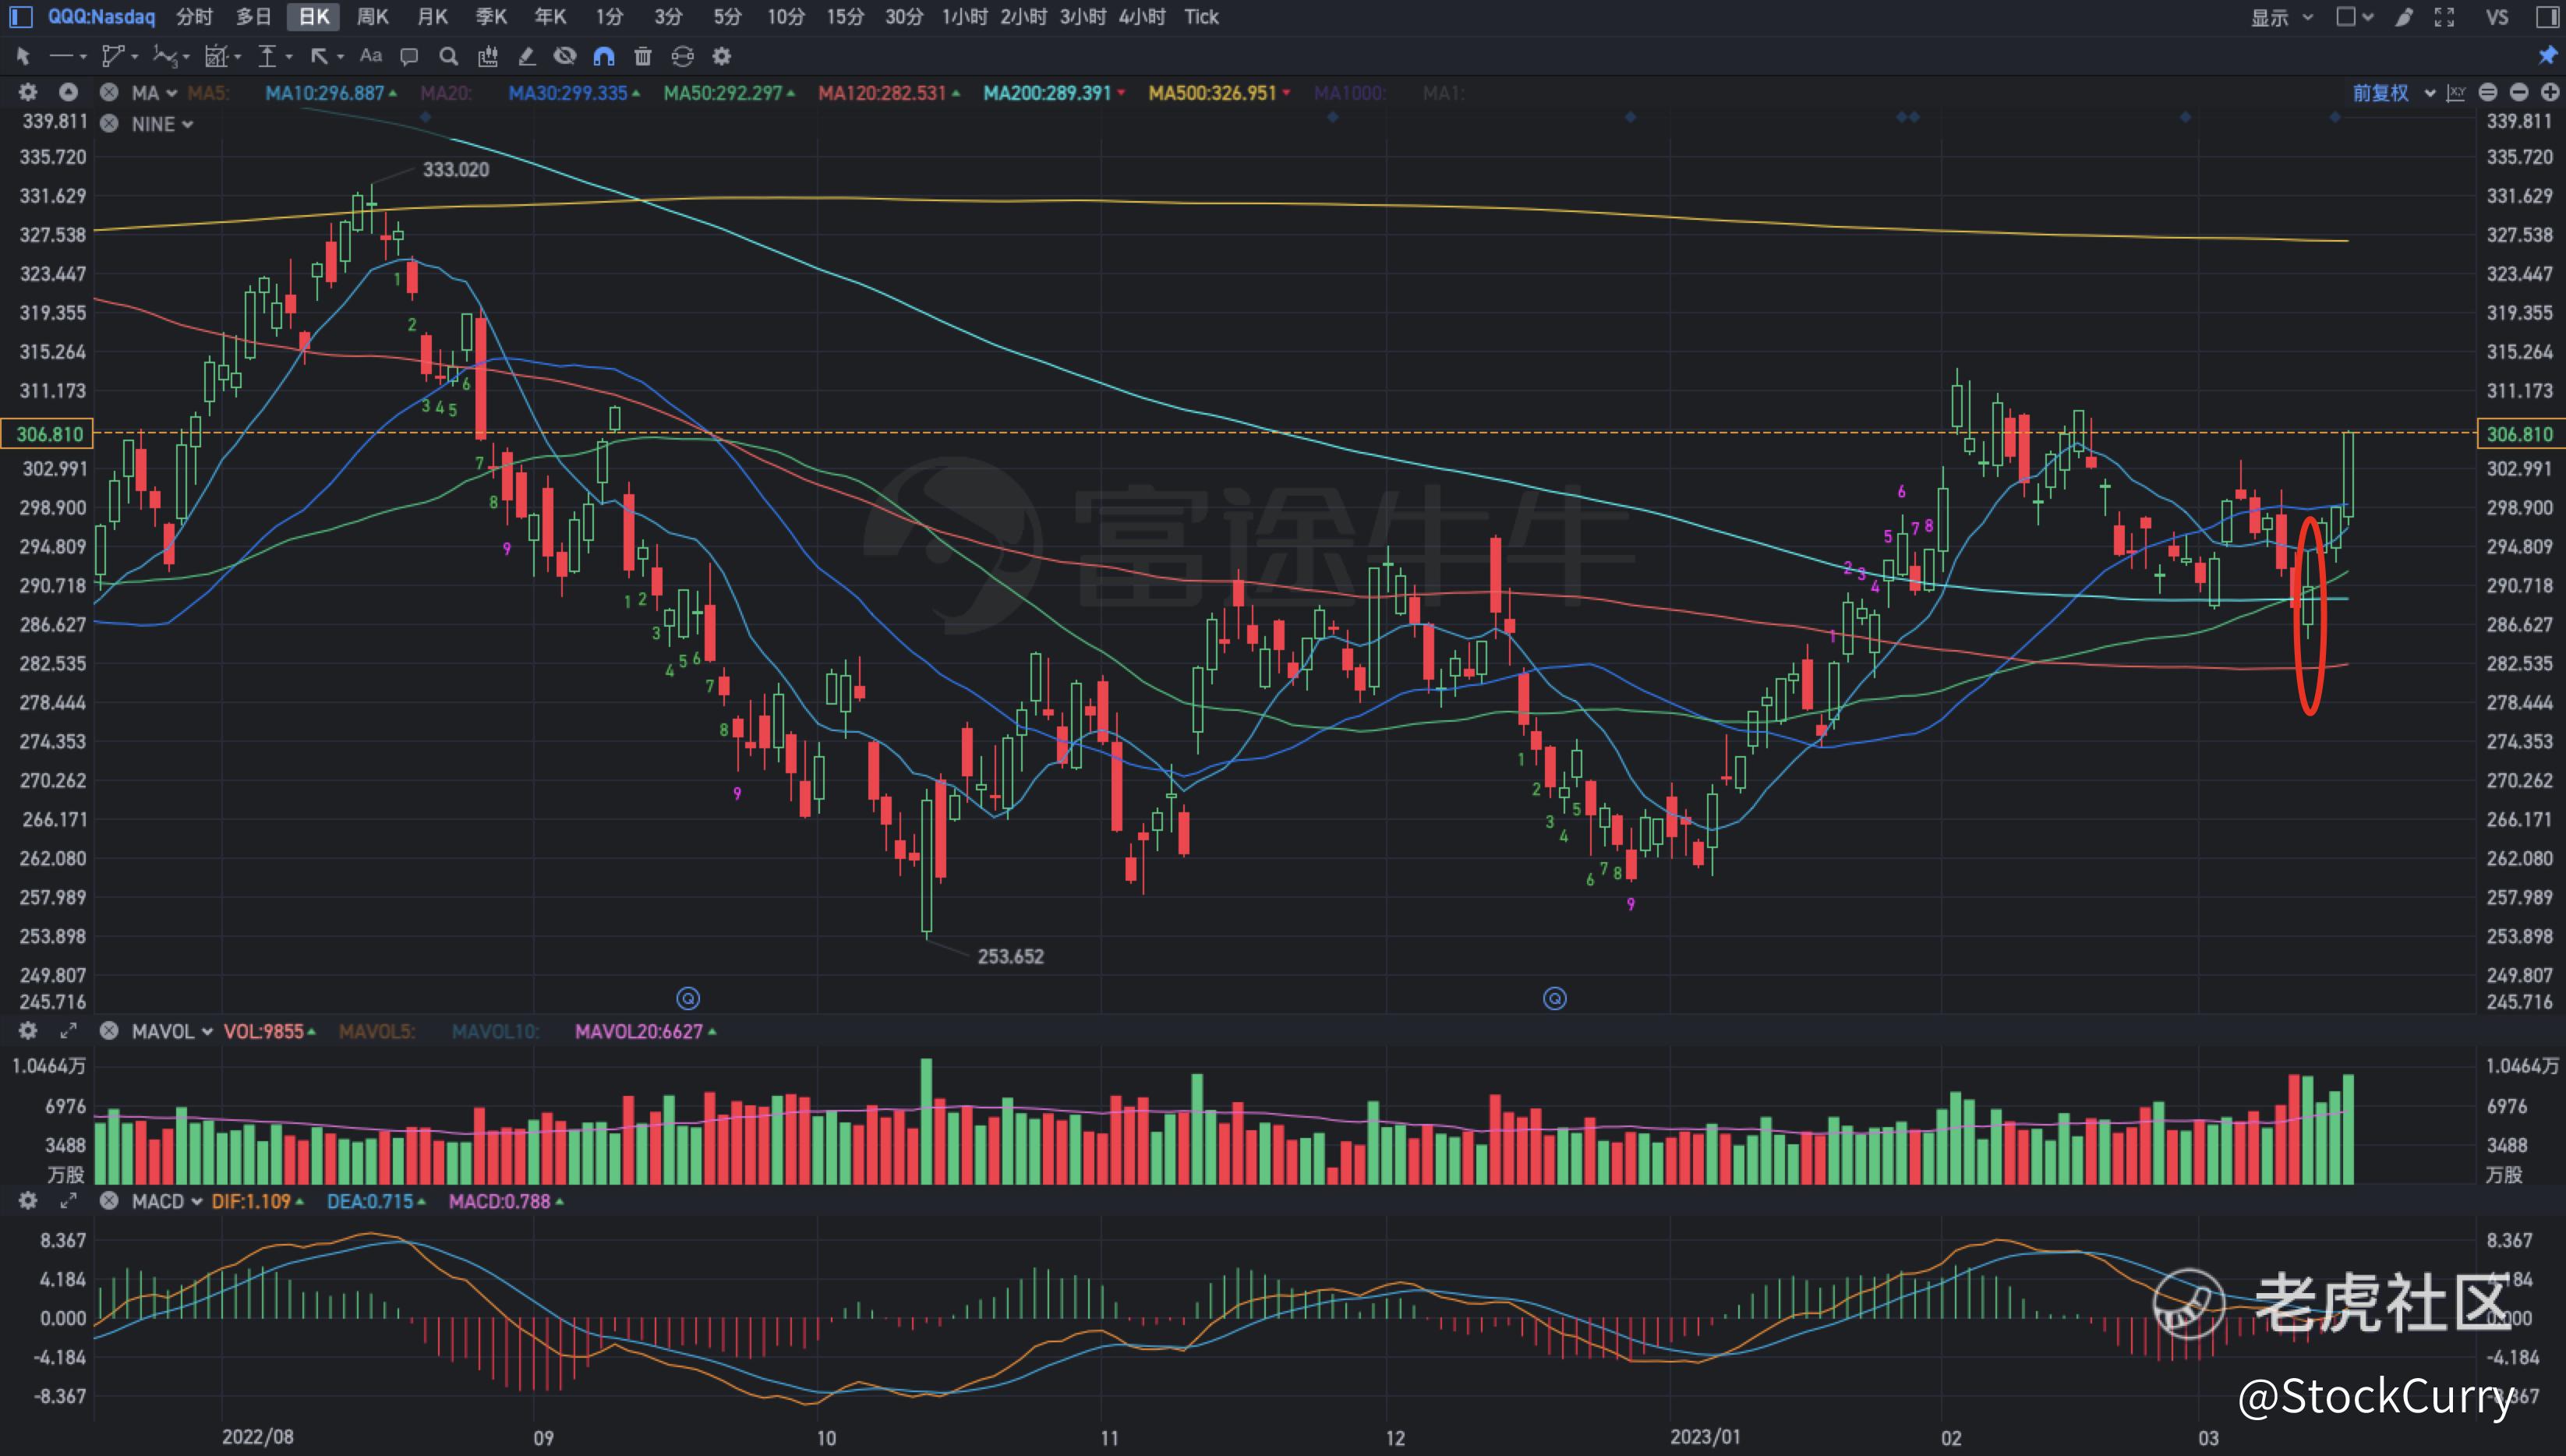Zoom in with plus circle icon
The image size is (2566, 1456).
point(2550,93)
